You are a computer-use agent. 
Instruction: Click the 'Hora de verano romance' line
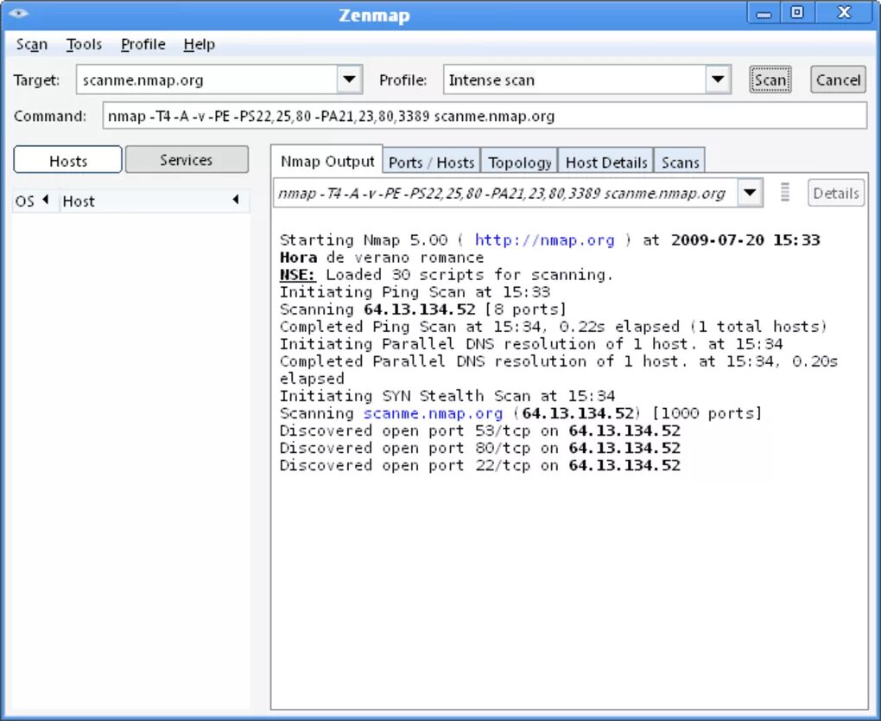[382, 258]
